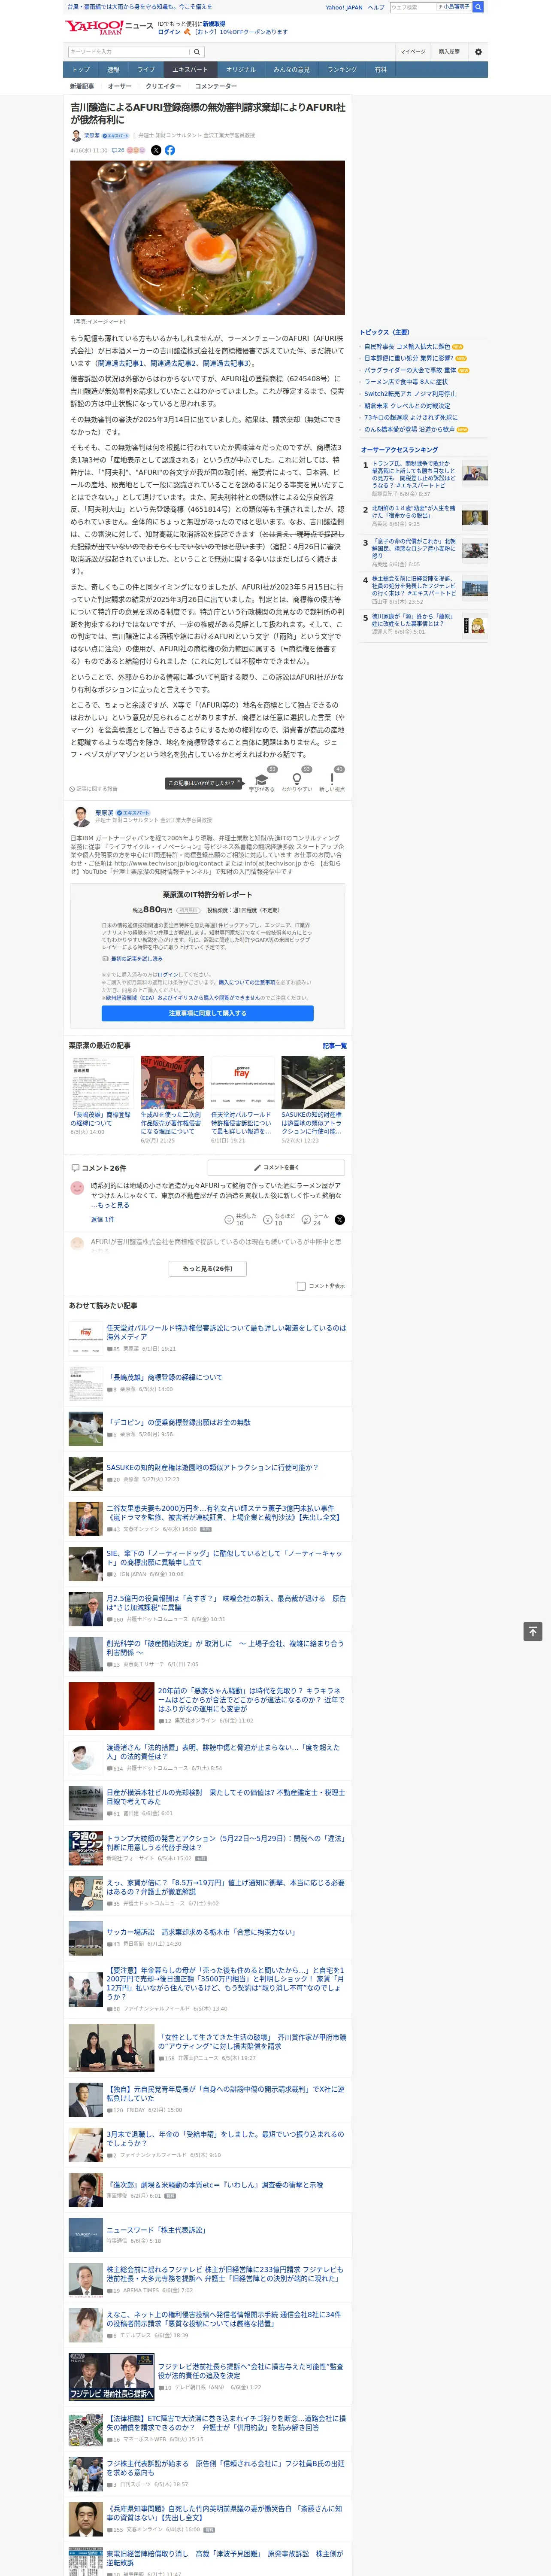This screenshot has width=551, height=2576.
Task: Open 購入履歴 in the header
Action: click(449, 52)
